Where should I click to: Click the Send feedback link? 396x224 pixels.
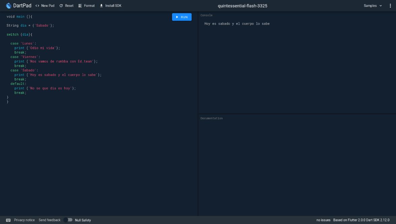tap(49, 220)
